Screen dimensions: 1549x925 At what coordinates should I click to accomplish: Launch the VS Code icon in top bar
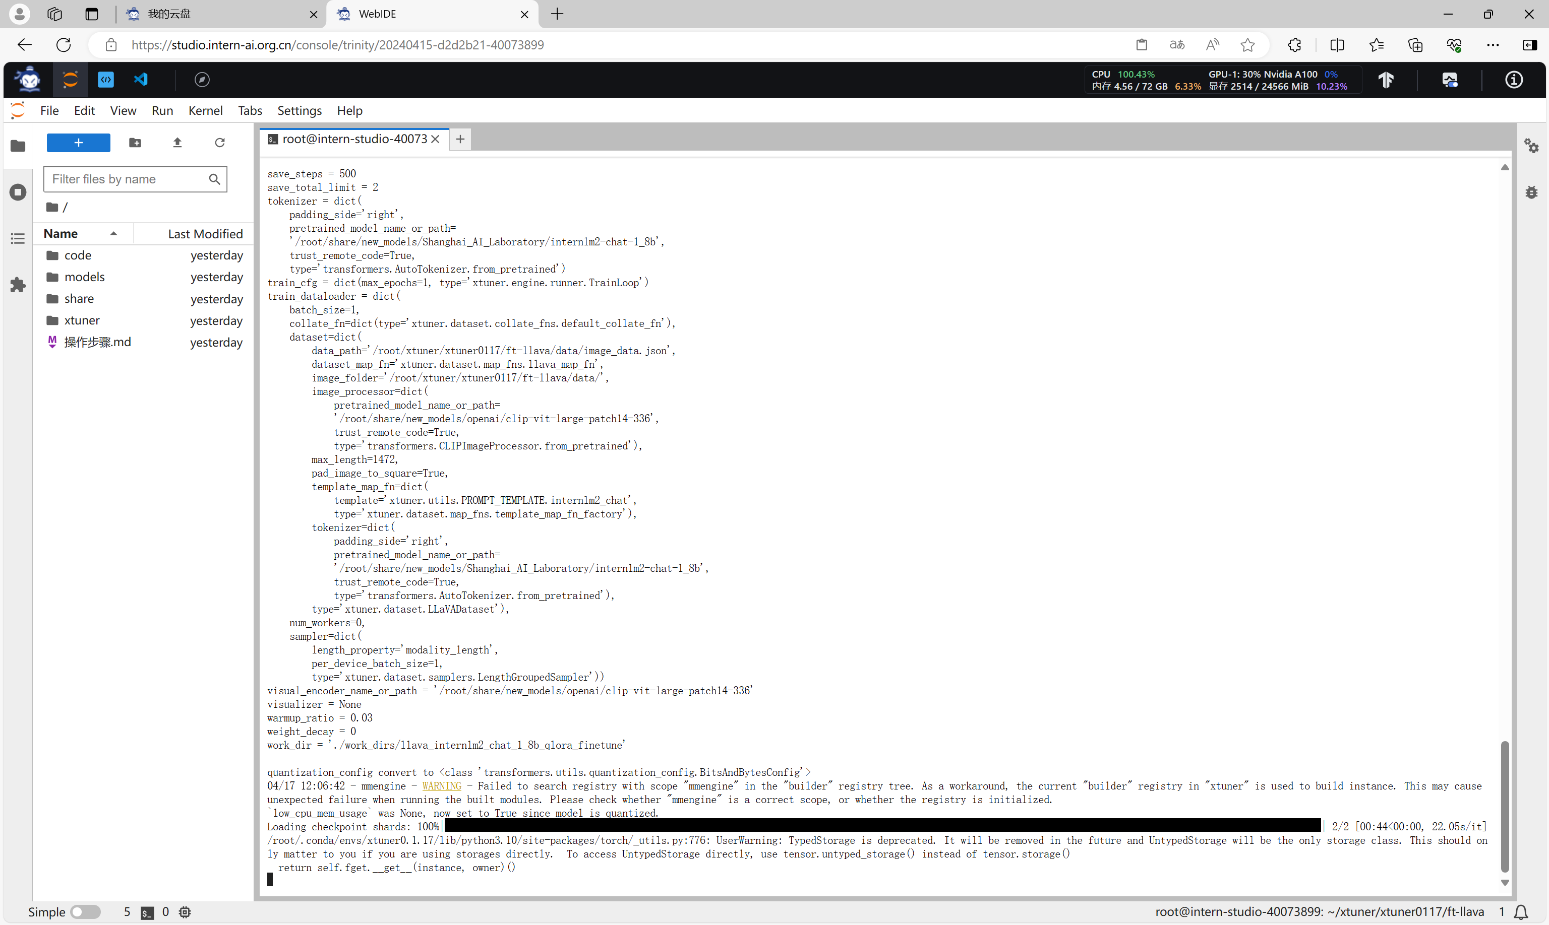click(x=141, y=79)
